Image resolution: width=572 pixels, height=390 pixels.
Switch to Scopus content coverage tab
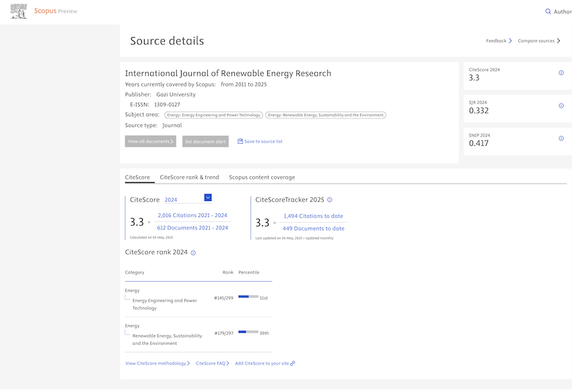[262, 178]
